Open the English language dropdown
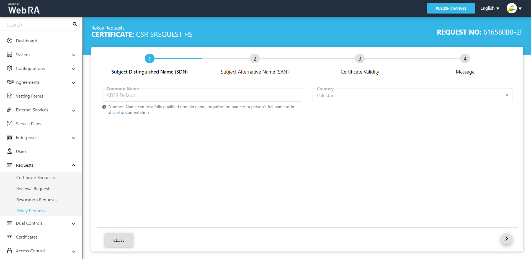This screenshot has width=531, height=259. (x=489, y=8)
